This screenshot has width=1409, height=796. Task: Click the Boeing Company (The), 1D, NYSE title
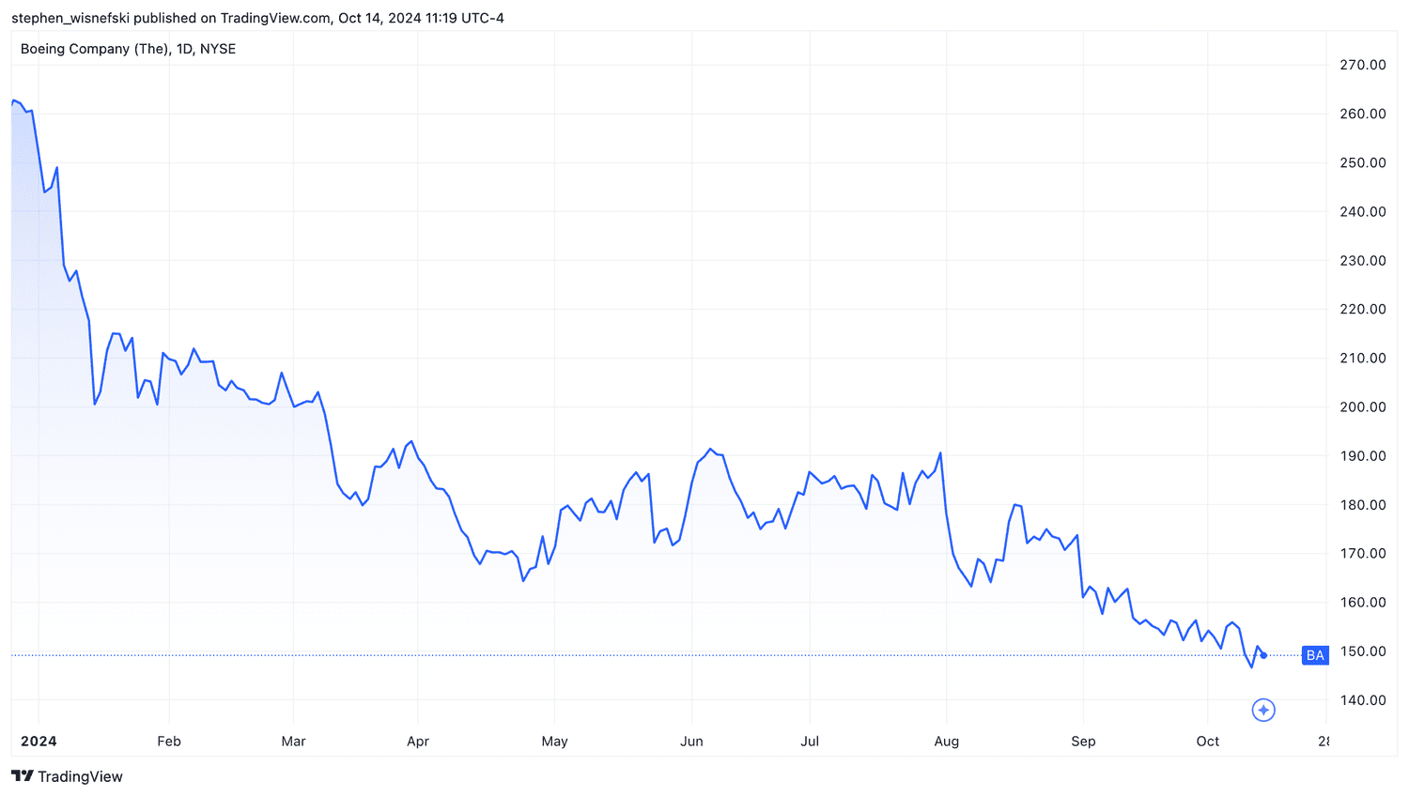pyautogui.click(x=128, y=49)
